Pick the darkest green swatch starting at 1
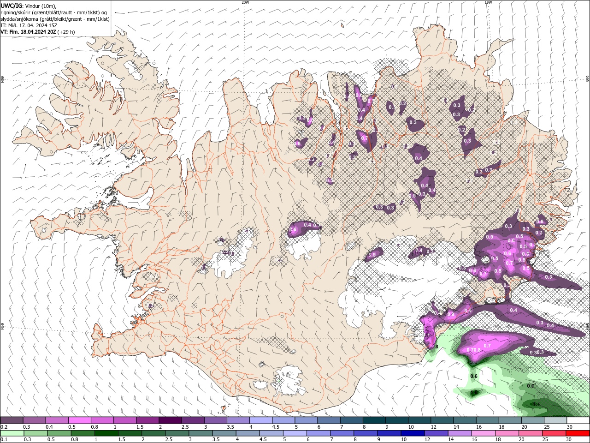This screenshot has width=590, height=443. [x=106, y=433]
